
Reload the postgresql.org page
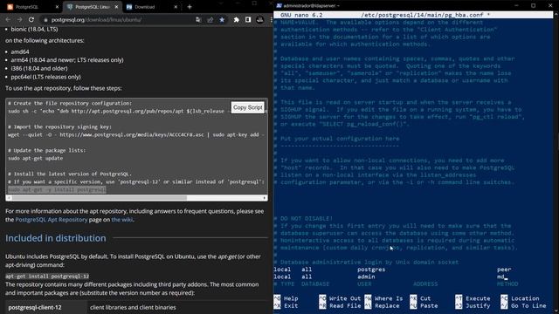(31, 19)
